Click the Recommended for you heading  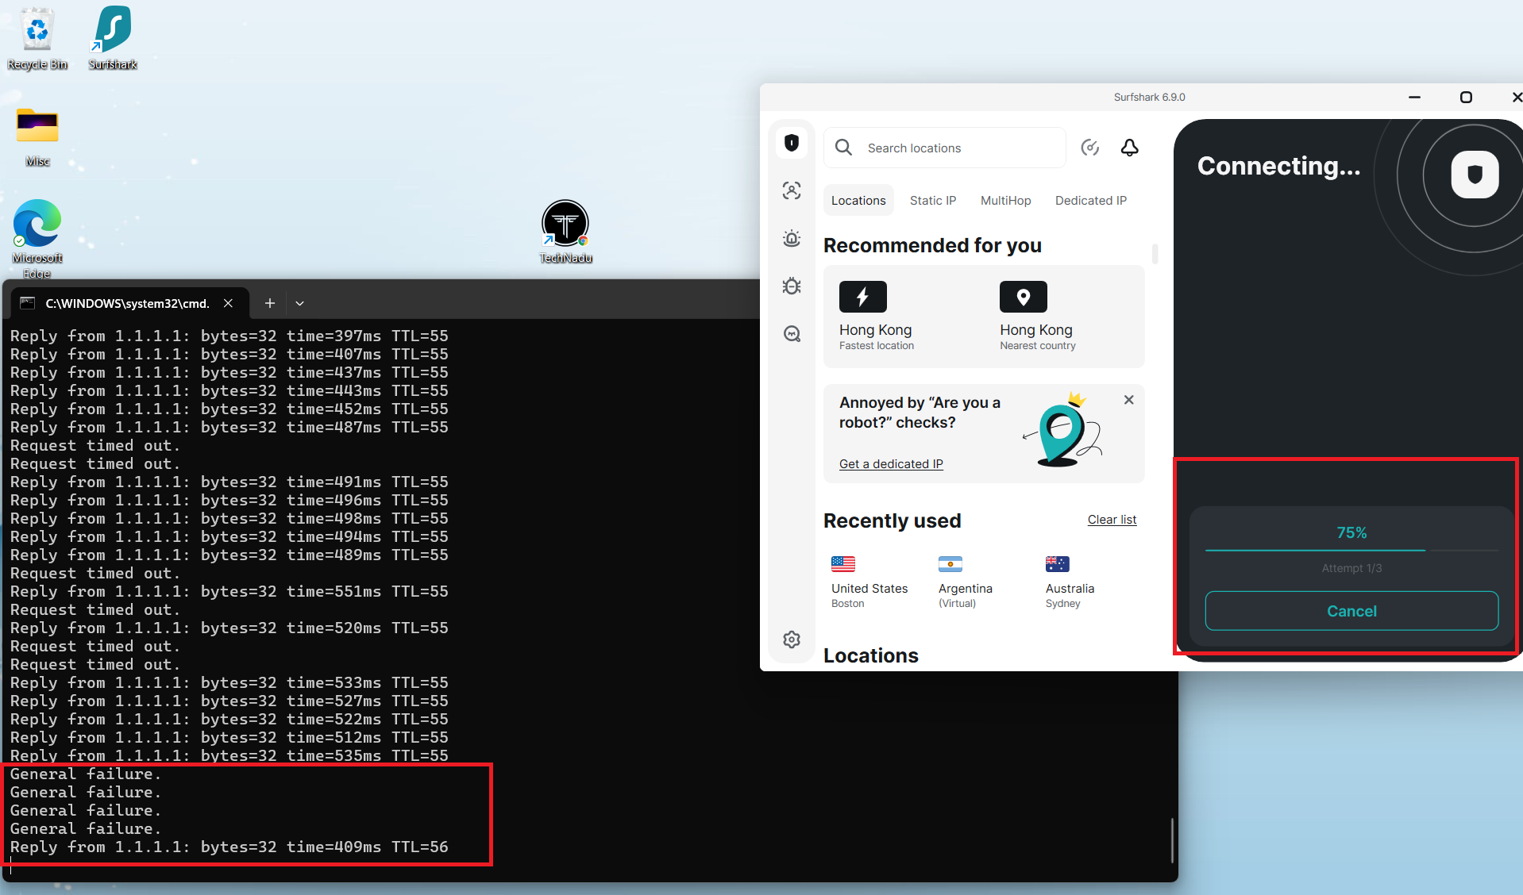pyautogui.click(x=932, y=245)
